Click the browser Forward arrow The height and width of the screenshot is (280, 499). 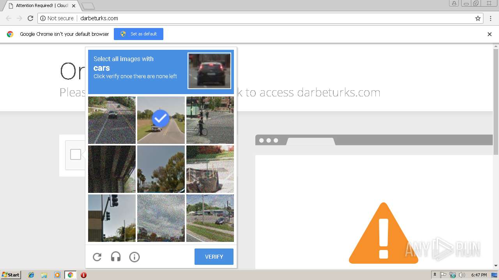click(x=19, y=18)
